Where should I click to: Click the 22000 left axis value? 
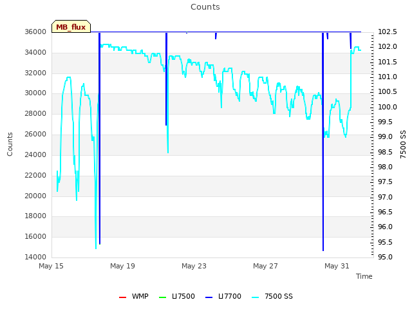point(35,175)
